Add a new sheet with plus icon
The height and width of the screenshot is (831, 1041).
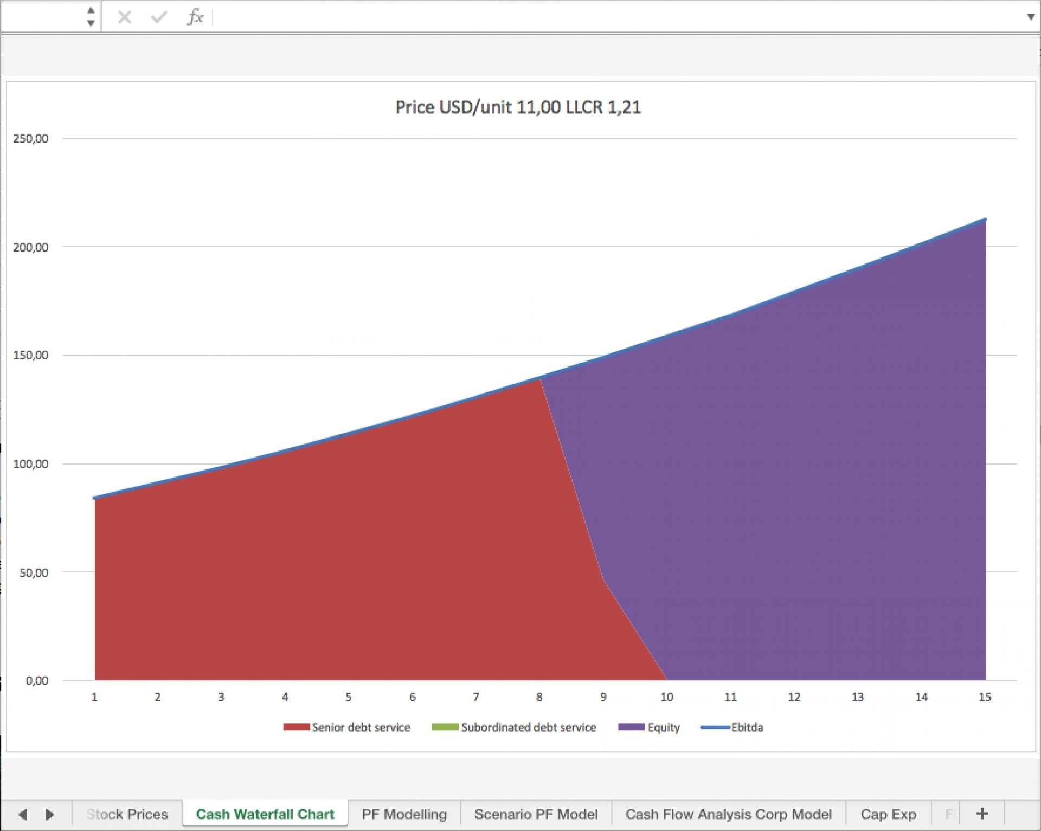coord(982,814)
